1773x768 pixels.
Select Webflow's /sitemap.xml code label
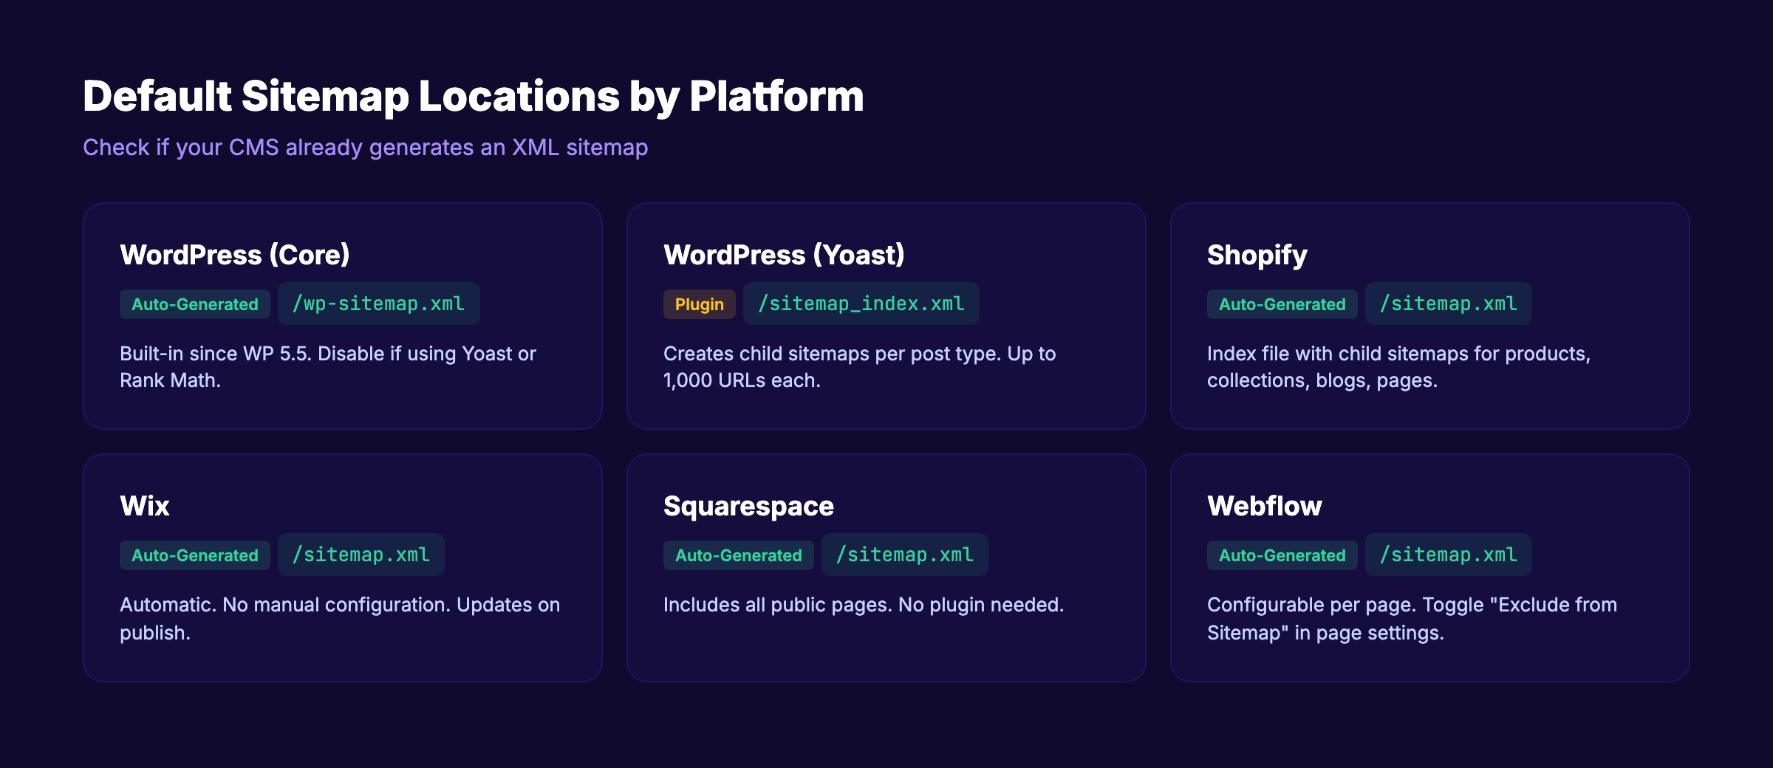click(x=1449, y=555)
